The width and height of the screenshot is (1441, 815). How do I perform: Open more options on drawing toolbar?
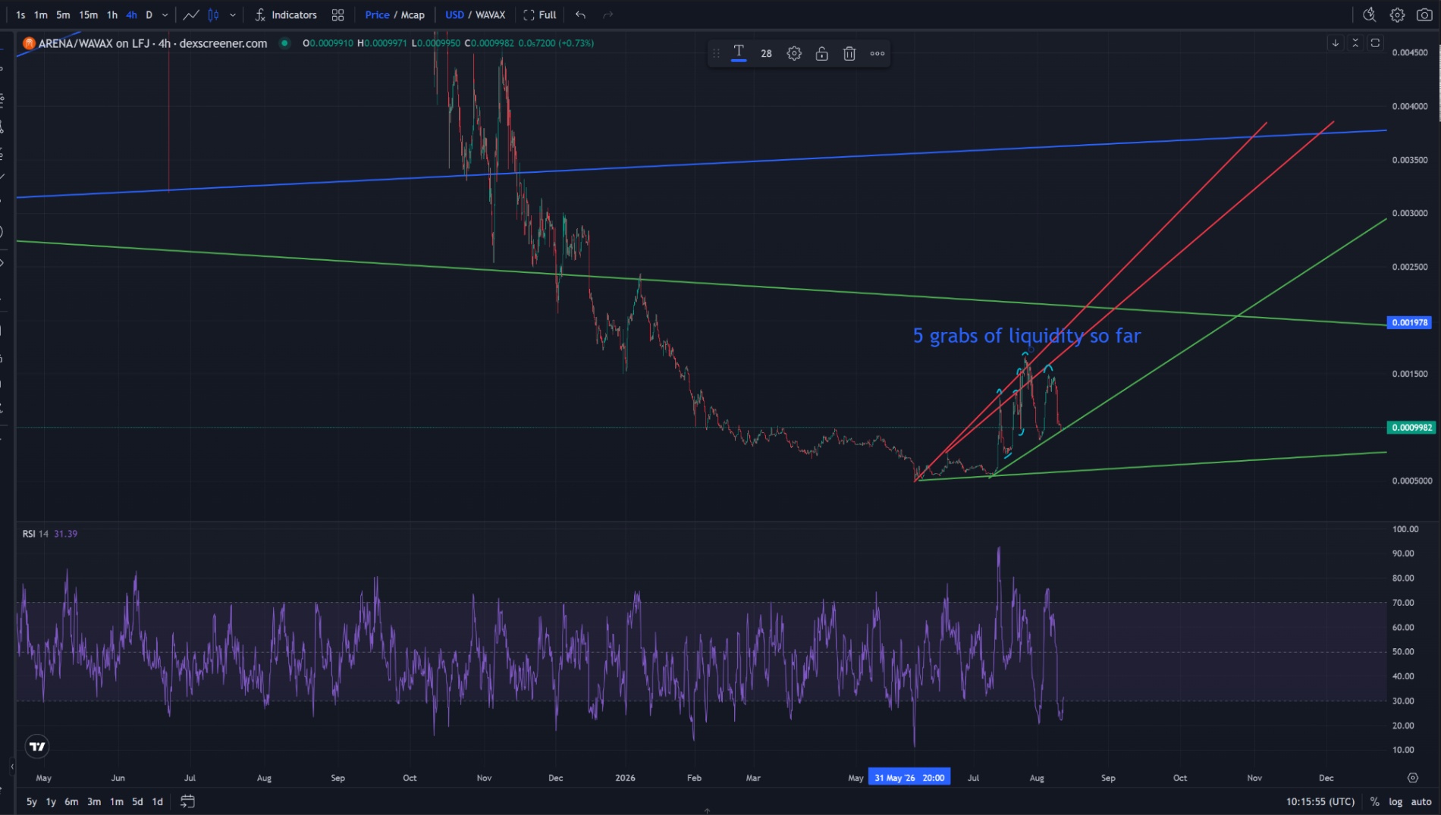tap(877, 53)
